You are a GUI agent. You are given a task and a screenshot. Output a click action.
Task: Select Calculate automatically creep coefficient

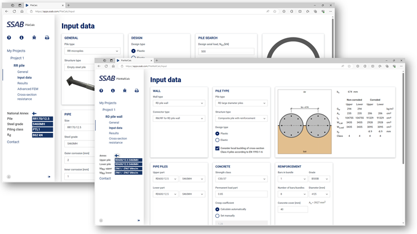coord(217,209)
